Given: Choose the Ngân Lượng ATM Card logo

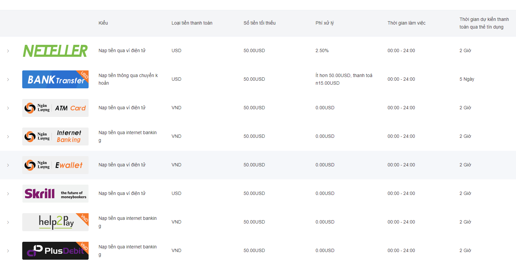Looking at the screenshot, I should pyautogui.click(x=55, y=108).
